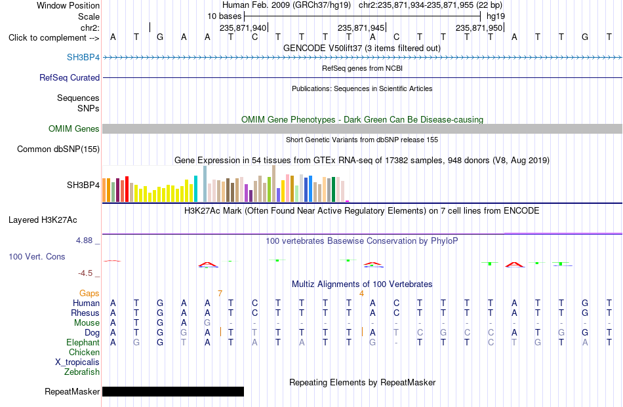Viewport: 623px width, 407px height.
Task: Click the orange 'Gaps' label
Action: (x=89, y=293)
